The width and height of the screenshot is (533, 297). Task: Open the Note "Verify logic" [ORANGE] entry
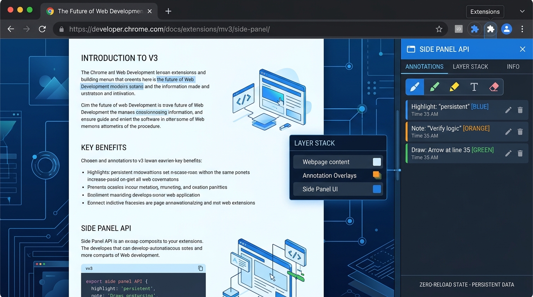(466, 132)
